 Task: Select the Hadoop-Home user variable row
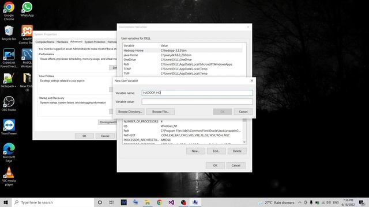point(182,51)
